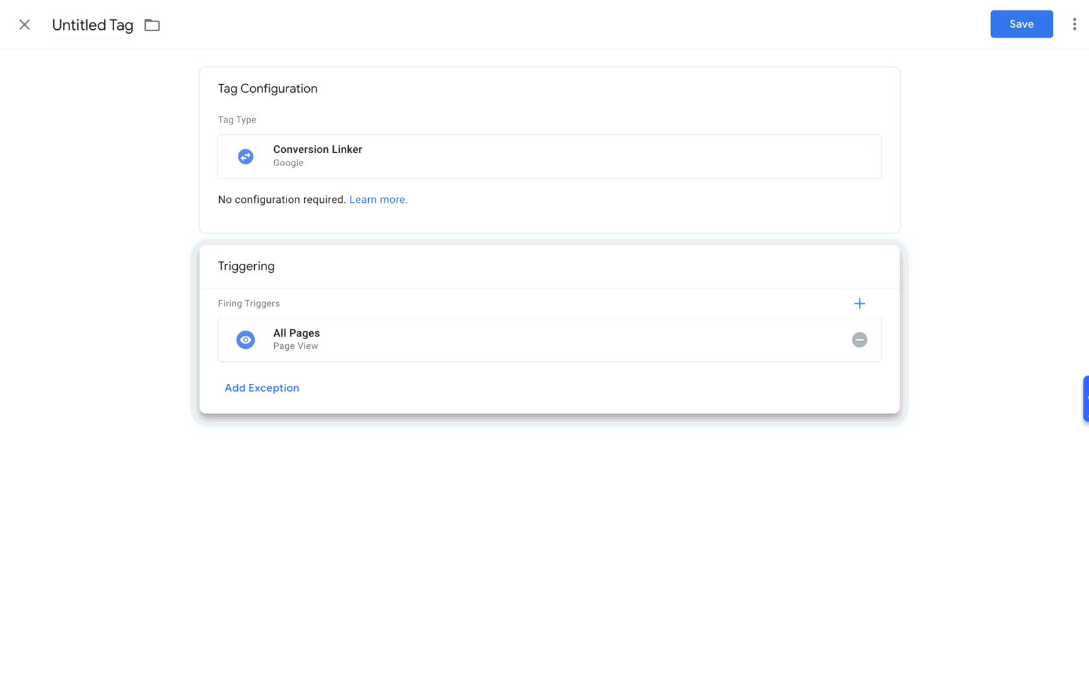Click the Firing Triggers label
1089x695 pixels.
click(x=249, y=303)
